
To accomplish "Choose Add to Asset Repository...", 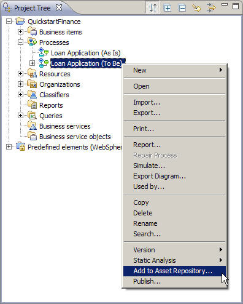I will coord(174,271).
